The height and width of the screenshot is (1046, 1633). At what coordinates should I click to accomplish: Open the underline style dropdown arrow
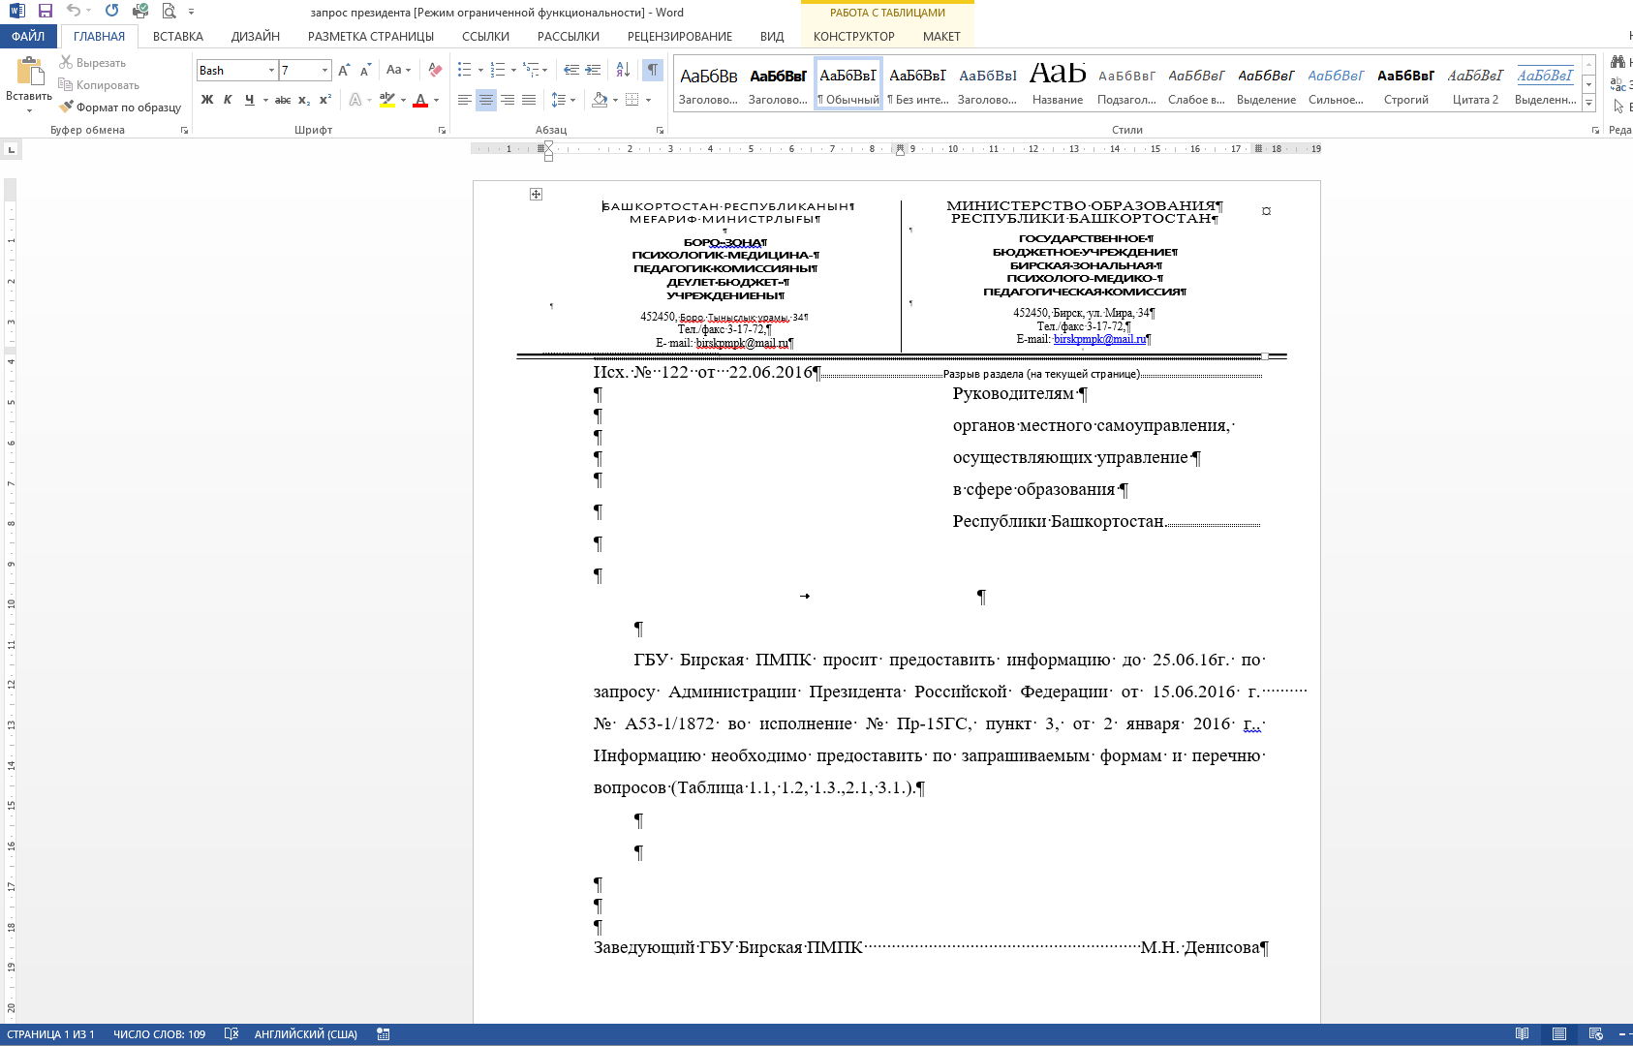coord(265,100)
